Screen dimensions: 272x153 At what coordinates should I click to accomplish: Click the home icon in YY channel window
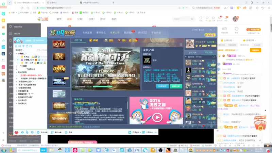click(18, 40)
